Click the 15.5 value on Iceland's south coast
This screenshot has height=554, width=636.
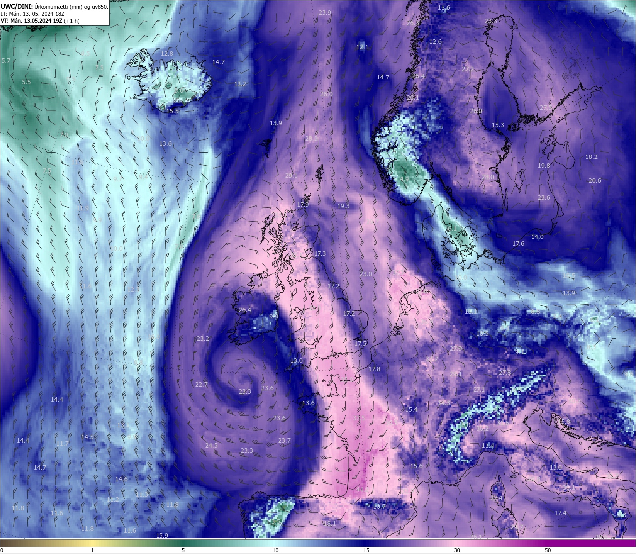pos(172,111)
